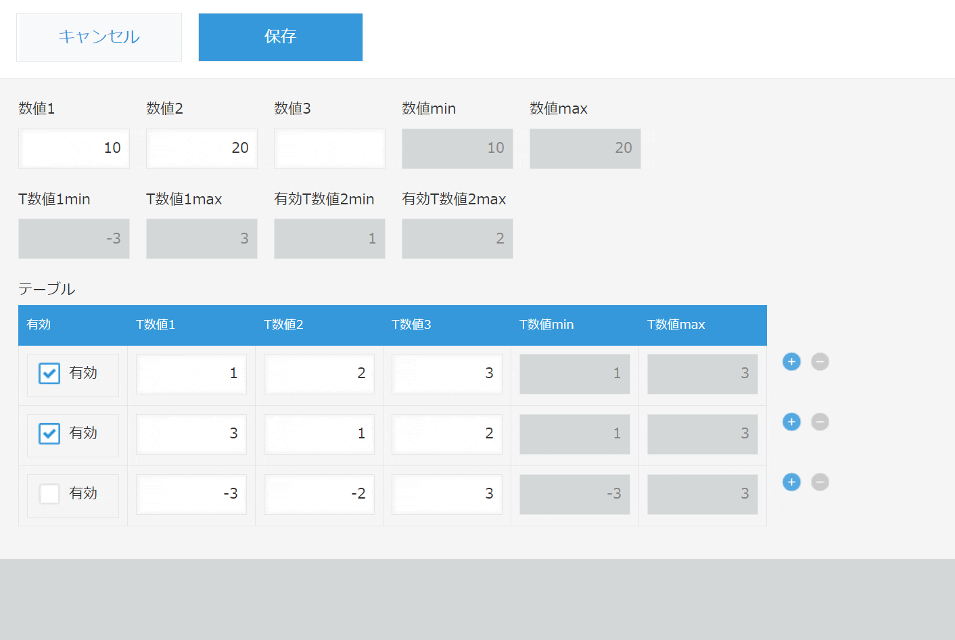Image resolution: width=955 pixels, height=640 pixels.
Task: Save the record with the 保存 button
Action: (281, 37)
